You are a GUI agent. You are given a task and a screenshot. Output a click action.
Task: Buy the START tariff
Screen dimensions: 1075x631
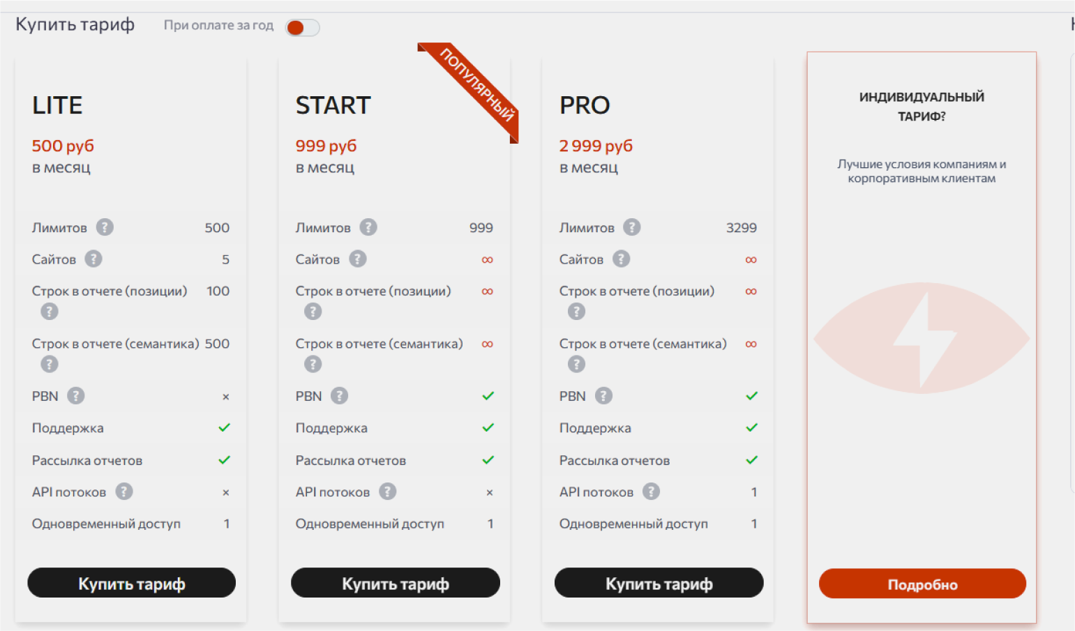click(x=395, y=583)
